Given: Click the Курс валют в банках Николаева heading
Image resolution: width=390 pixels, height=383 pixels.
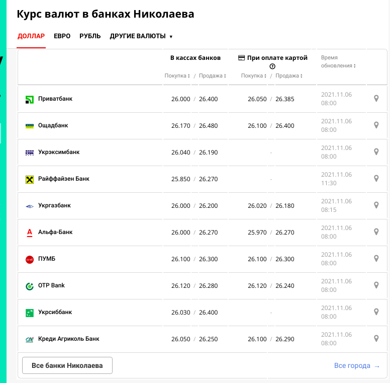Looking at the screenshot, I should tap(106, 14).
